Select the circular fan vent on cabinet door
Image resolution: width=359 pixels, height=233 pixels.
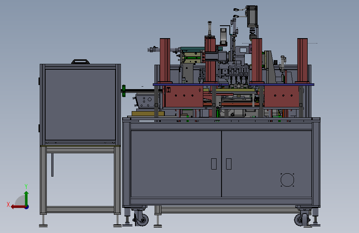287,180
